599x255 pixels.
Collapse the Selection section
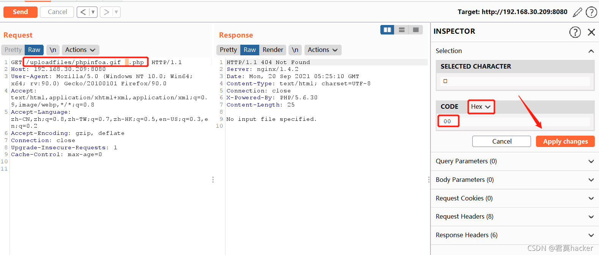pyautogui.click(x=591, y=51)
